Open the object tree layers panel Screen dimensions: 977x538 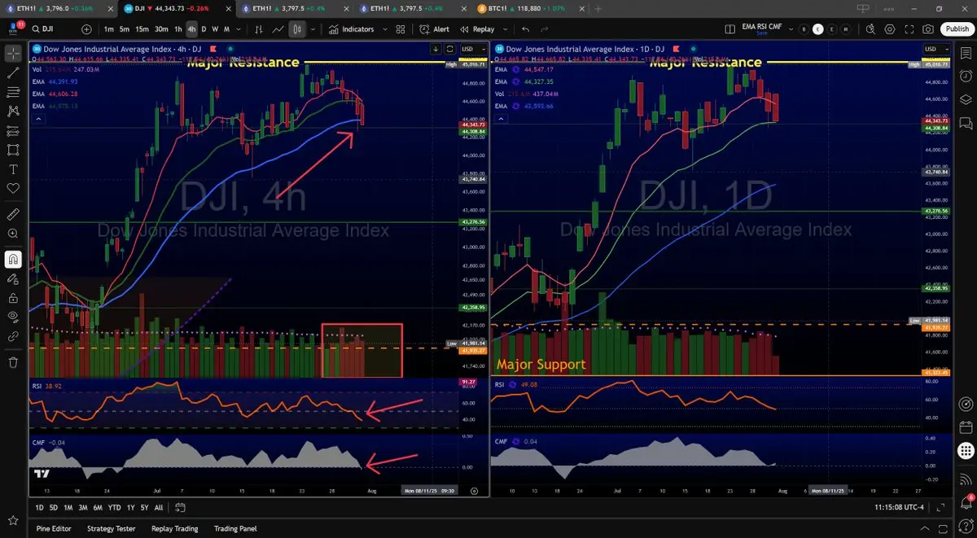pos(966,100)
